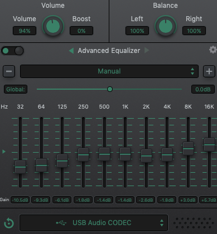Click the Left balance 100% field
This screenshot has width=217, height=234.
(x=137, y=31)
